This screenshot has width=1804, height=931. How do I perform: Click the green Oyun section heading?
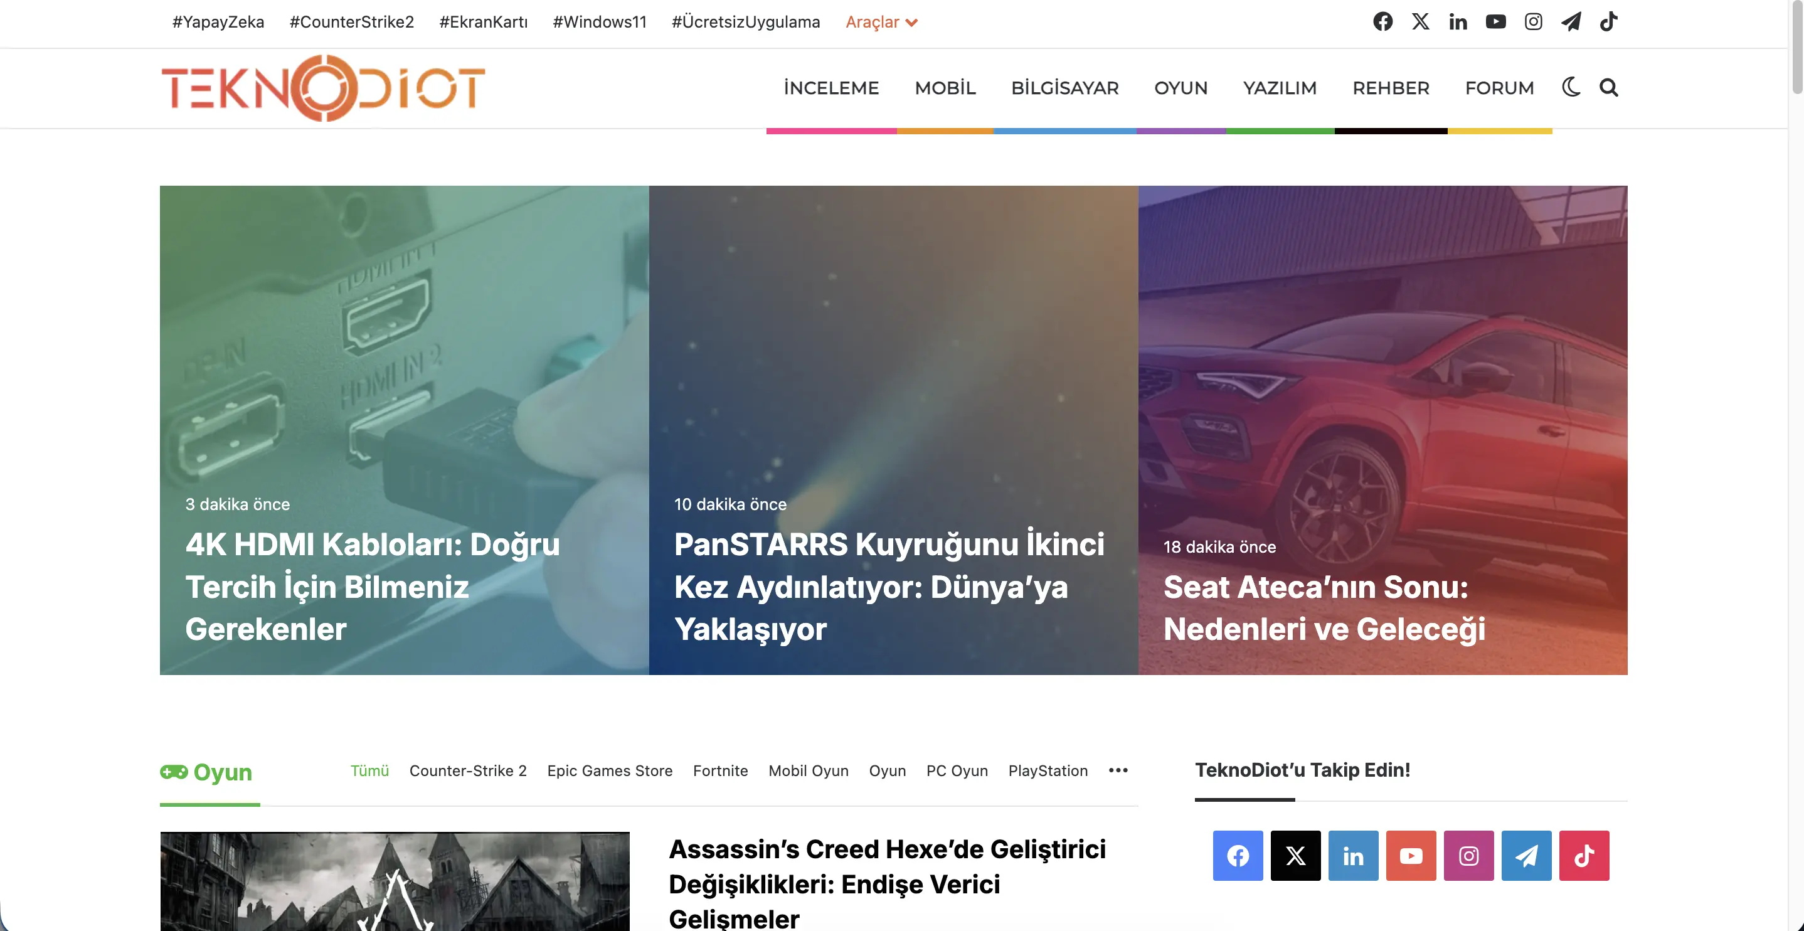(x=222, y=772)
